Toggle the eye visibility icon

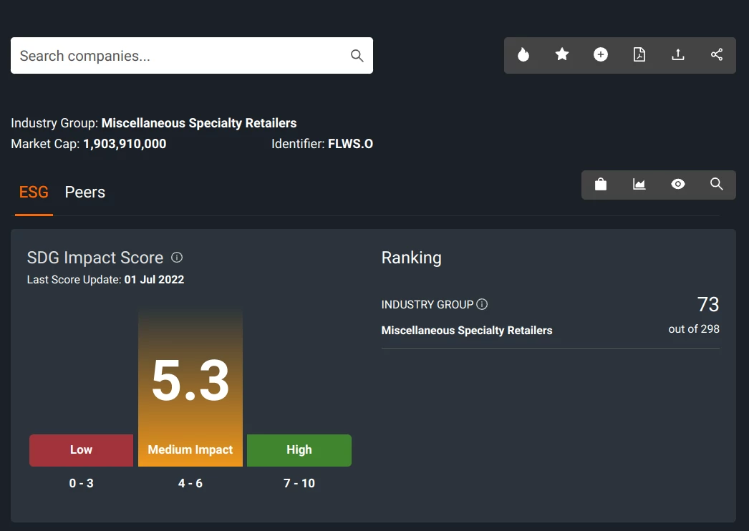tap(678, 185)
